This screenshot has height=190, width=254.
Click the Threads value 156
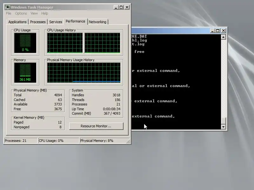[x=117, y=100]
